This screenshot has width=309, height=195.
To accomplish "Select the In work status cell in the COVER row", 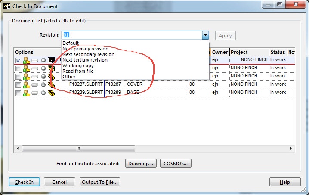I will coord(278,84).
